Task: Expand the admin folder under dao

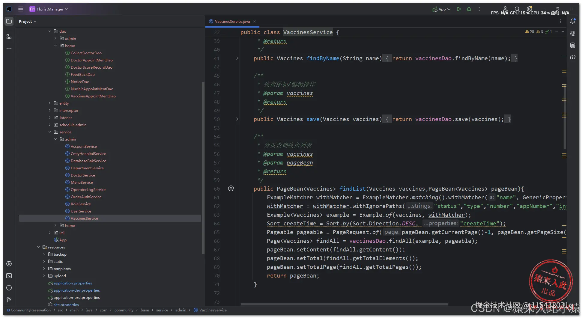Action: click(55, 38)
